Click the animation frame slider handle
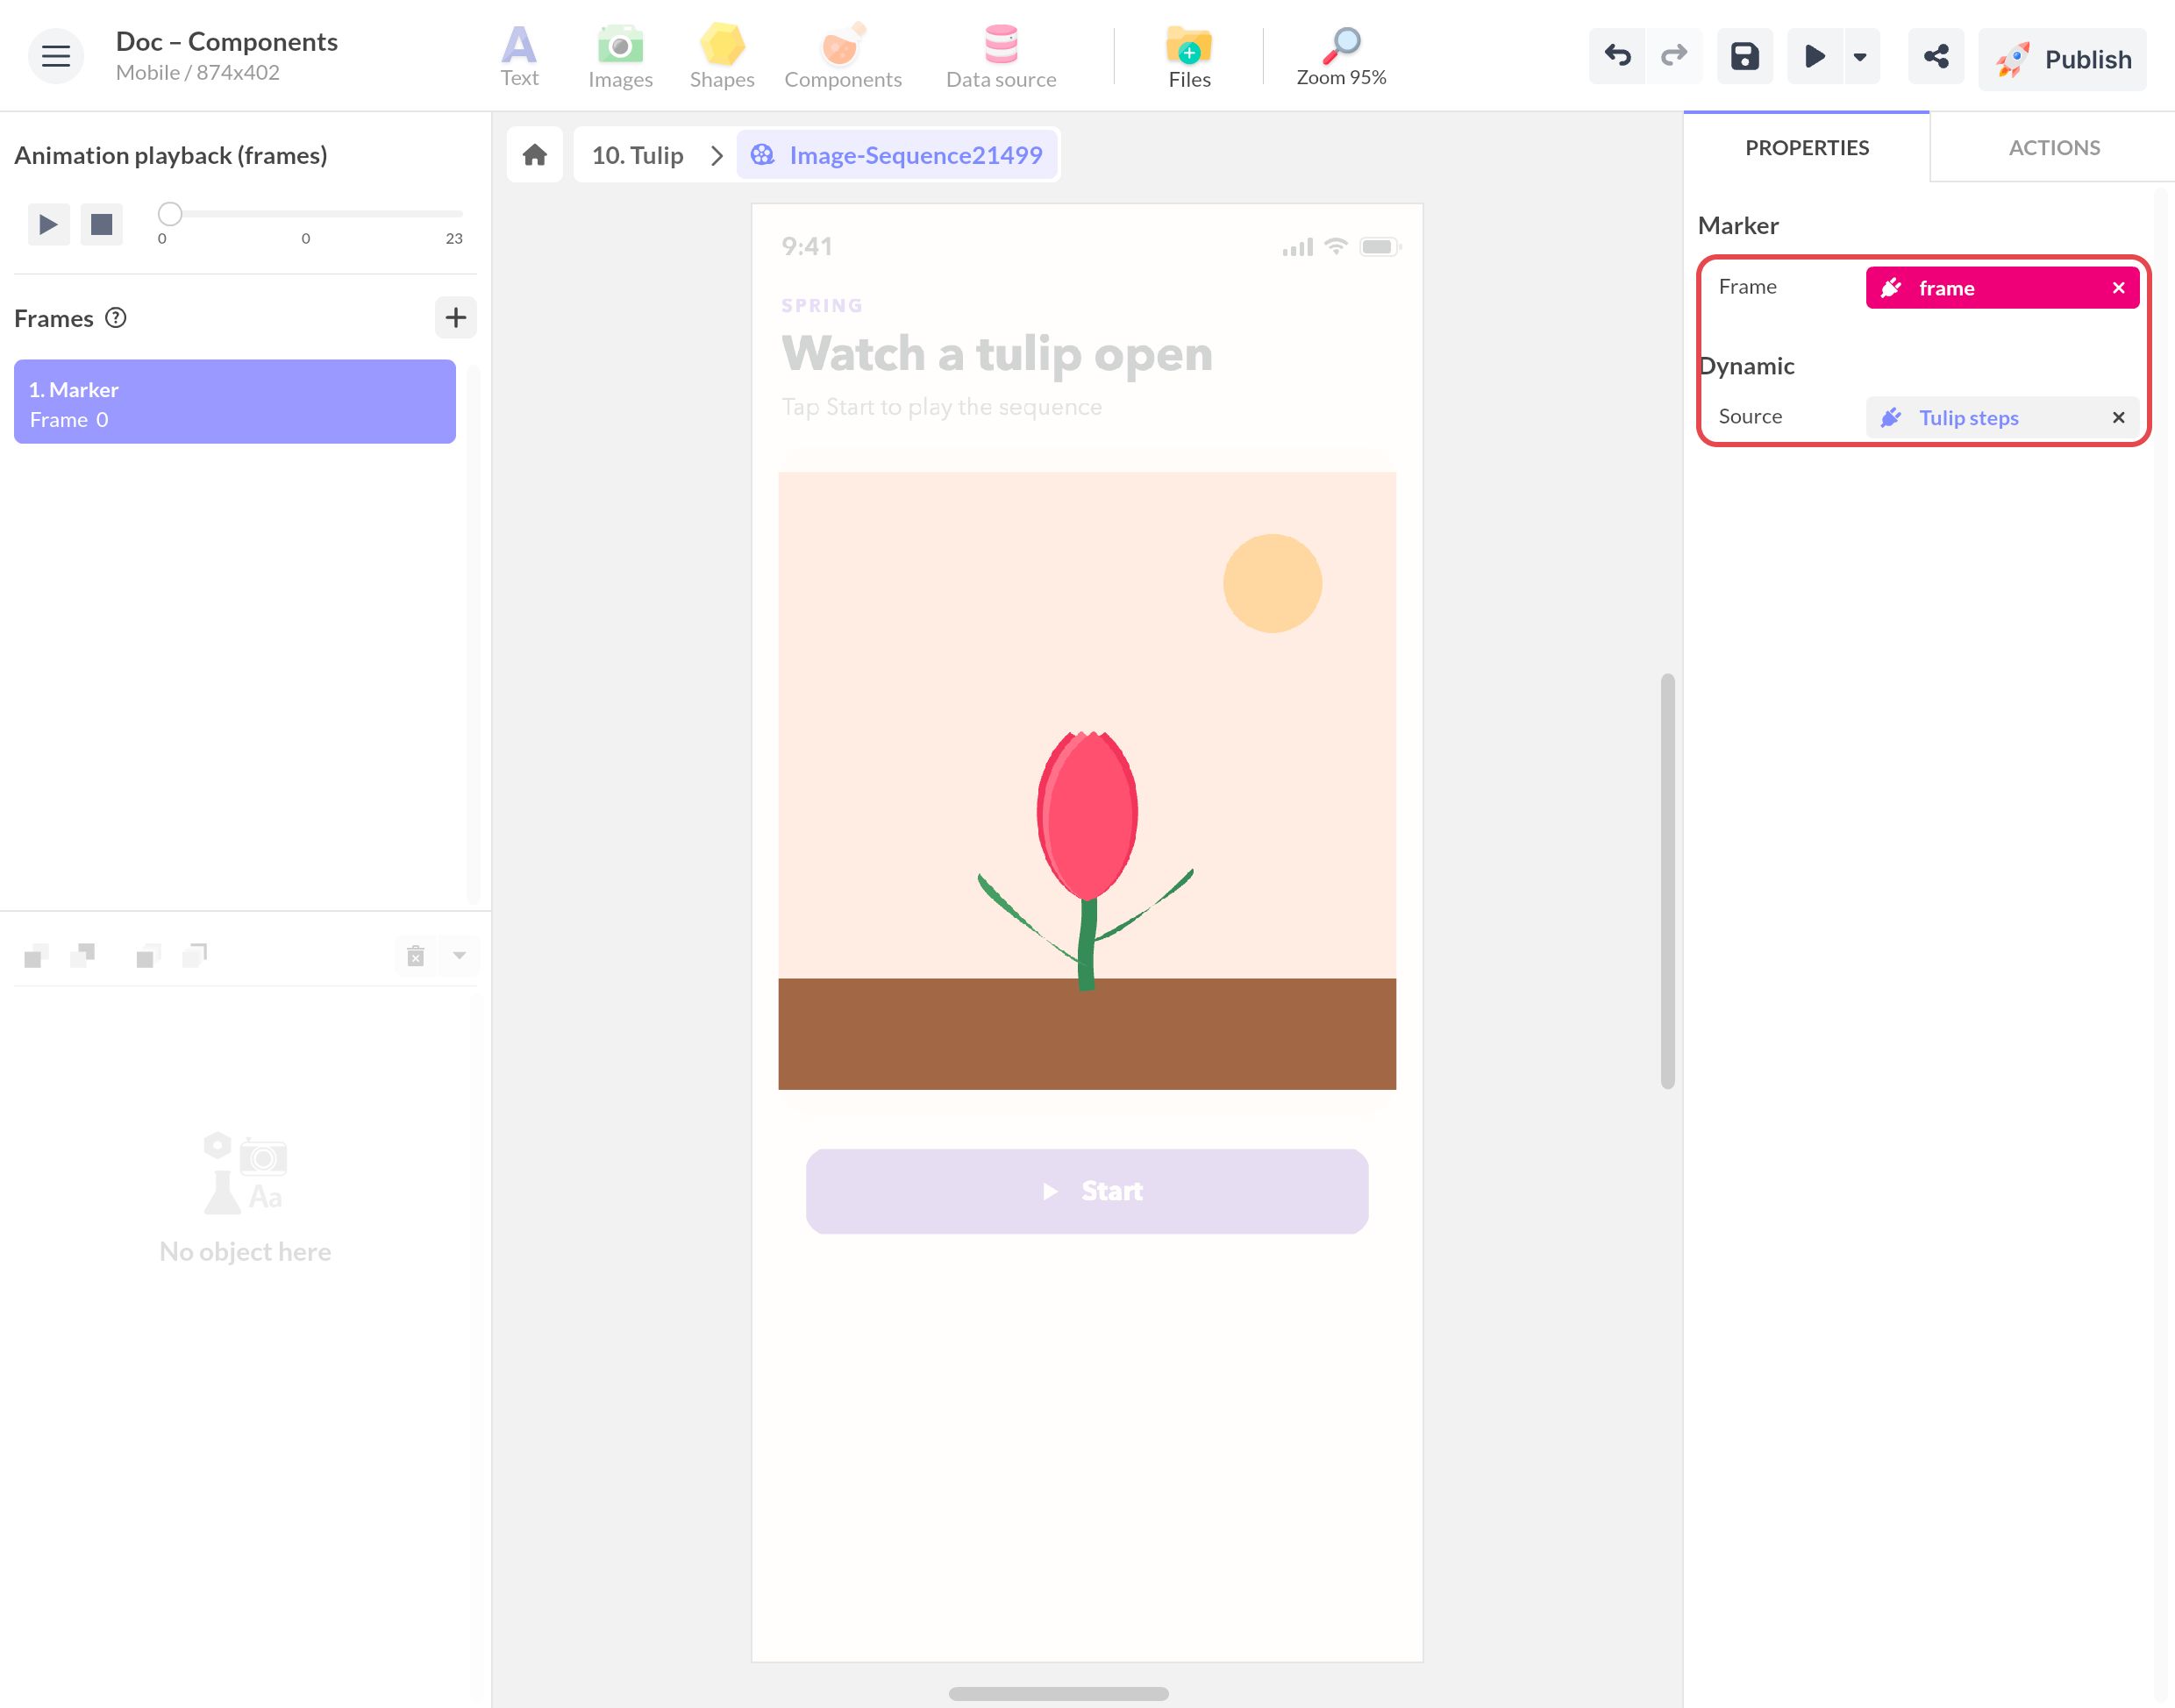Image resolution: width=2175 pixels, height=1708 pixels. tap(170, 213)
